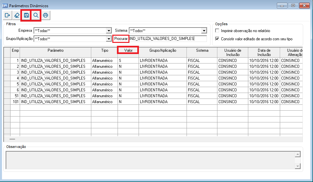Image resolution: width=313 pixels, height=182 pixels.
Task: Click the magnifier search toolbar icon
Action: (36, 15)
